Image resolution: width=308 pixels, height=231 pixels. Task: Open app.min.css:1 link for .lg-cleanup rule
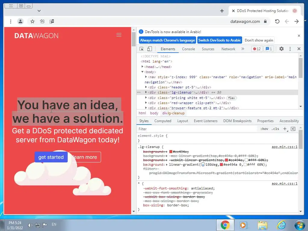tap(285, 147)
